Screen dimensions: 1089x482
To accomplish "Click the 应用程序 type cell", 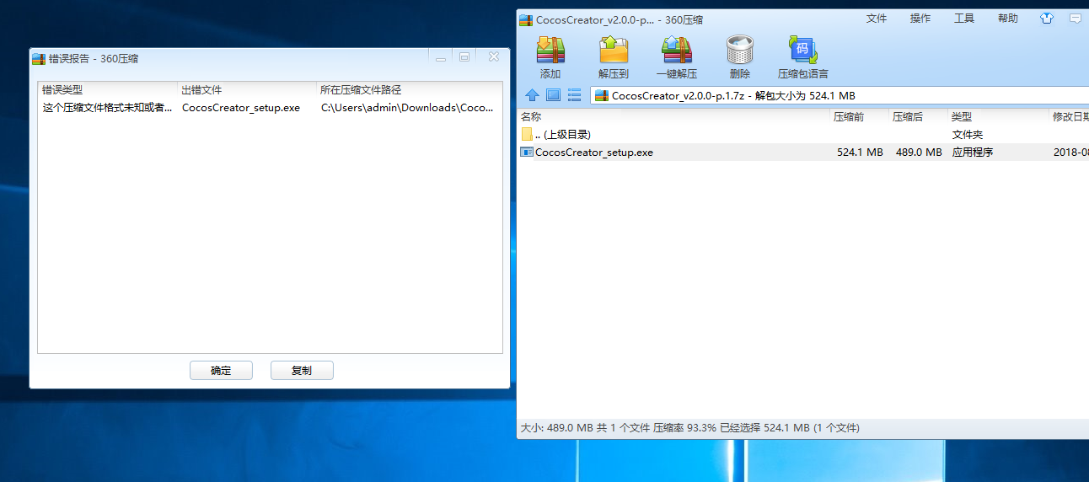I will pyautogui.click(x=973, y=153).
